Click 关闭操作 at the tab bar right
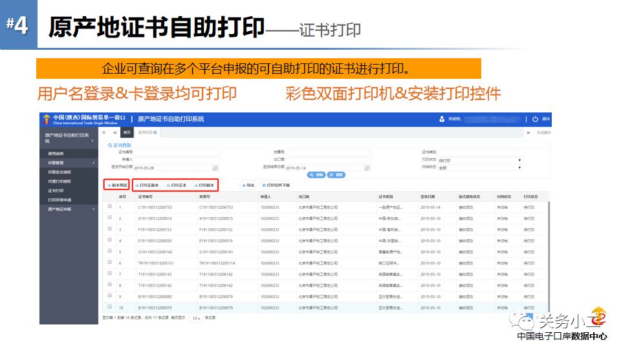This screenshot has height=349, width=621. 543,132
